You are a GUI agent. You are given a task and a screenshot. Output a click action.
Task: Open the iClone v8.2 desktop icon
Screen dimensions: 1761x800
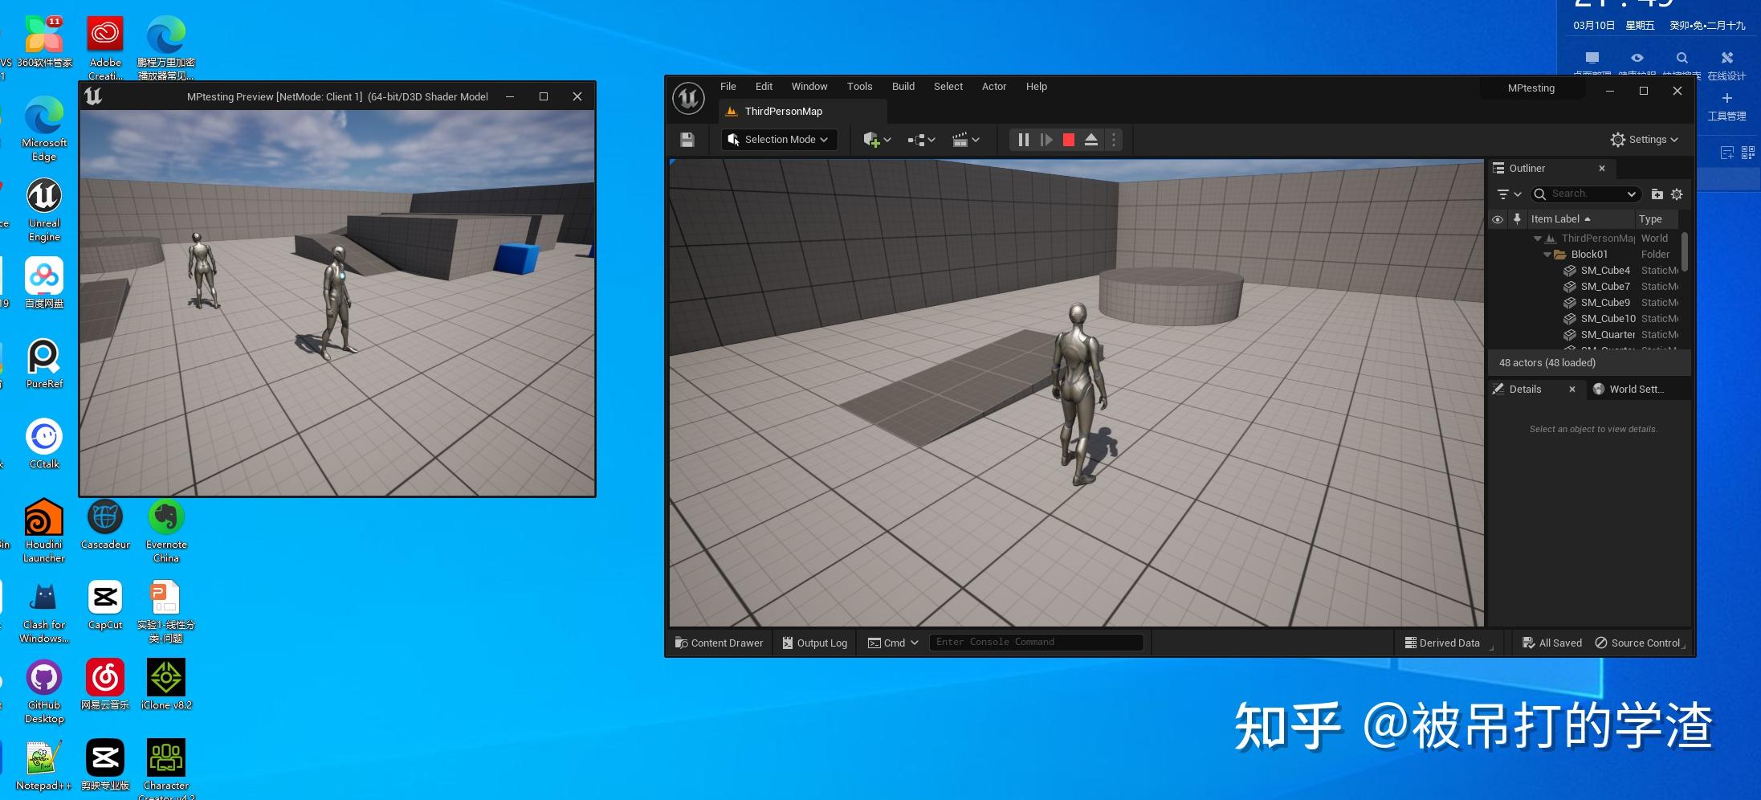pos(166,684)
